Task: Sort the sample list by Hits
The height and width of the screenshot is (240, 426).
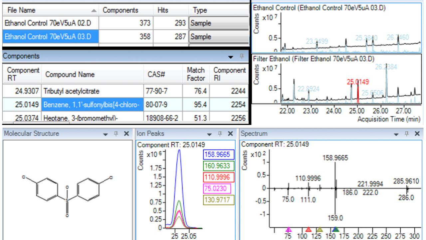Action: (163, 10)
